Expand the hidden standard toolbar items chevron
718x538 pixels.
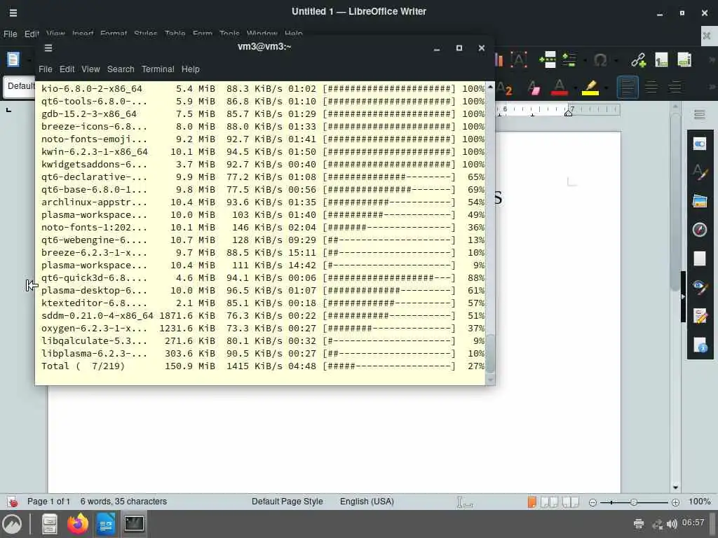(712, 60)
